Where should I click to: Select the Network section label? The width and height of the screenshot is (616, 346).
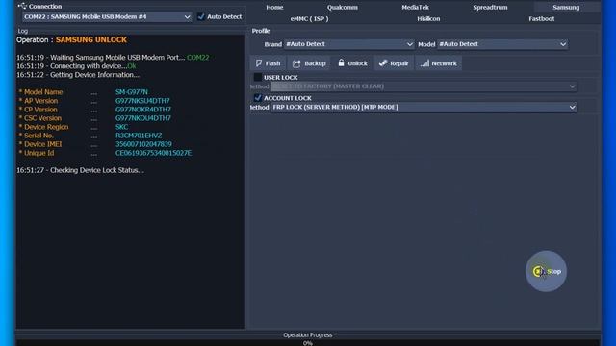pos(444,63)
